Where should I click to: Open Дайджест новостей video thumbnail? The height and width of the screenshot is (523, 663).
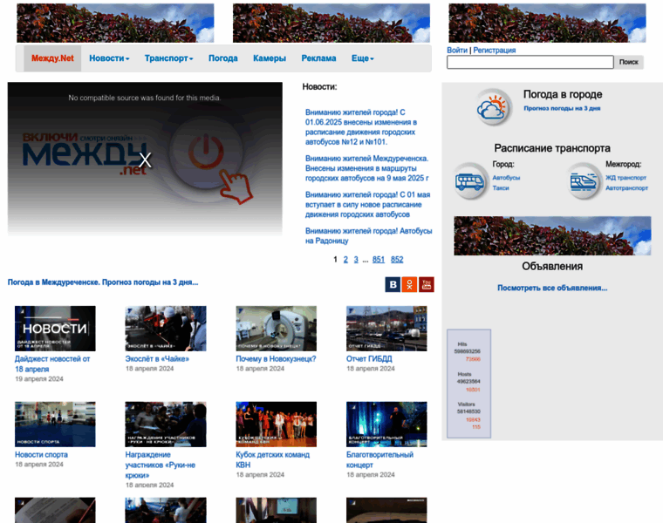(55, 329)
